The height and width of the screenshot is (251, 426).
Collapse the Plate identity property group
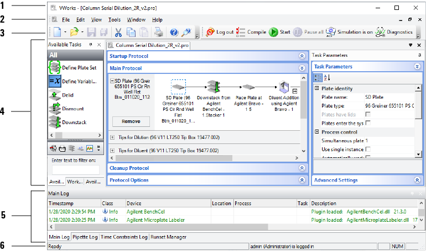(316, 88)
